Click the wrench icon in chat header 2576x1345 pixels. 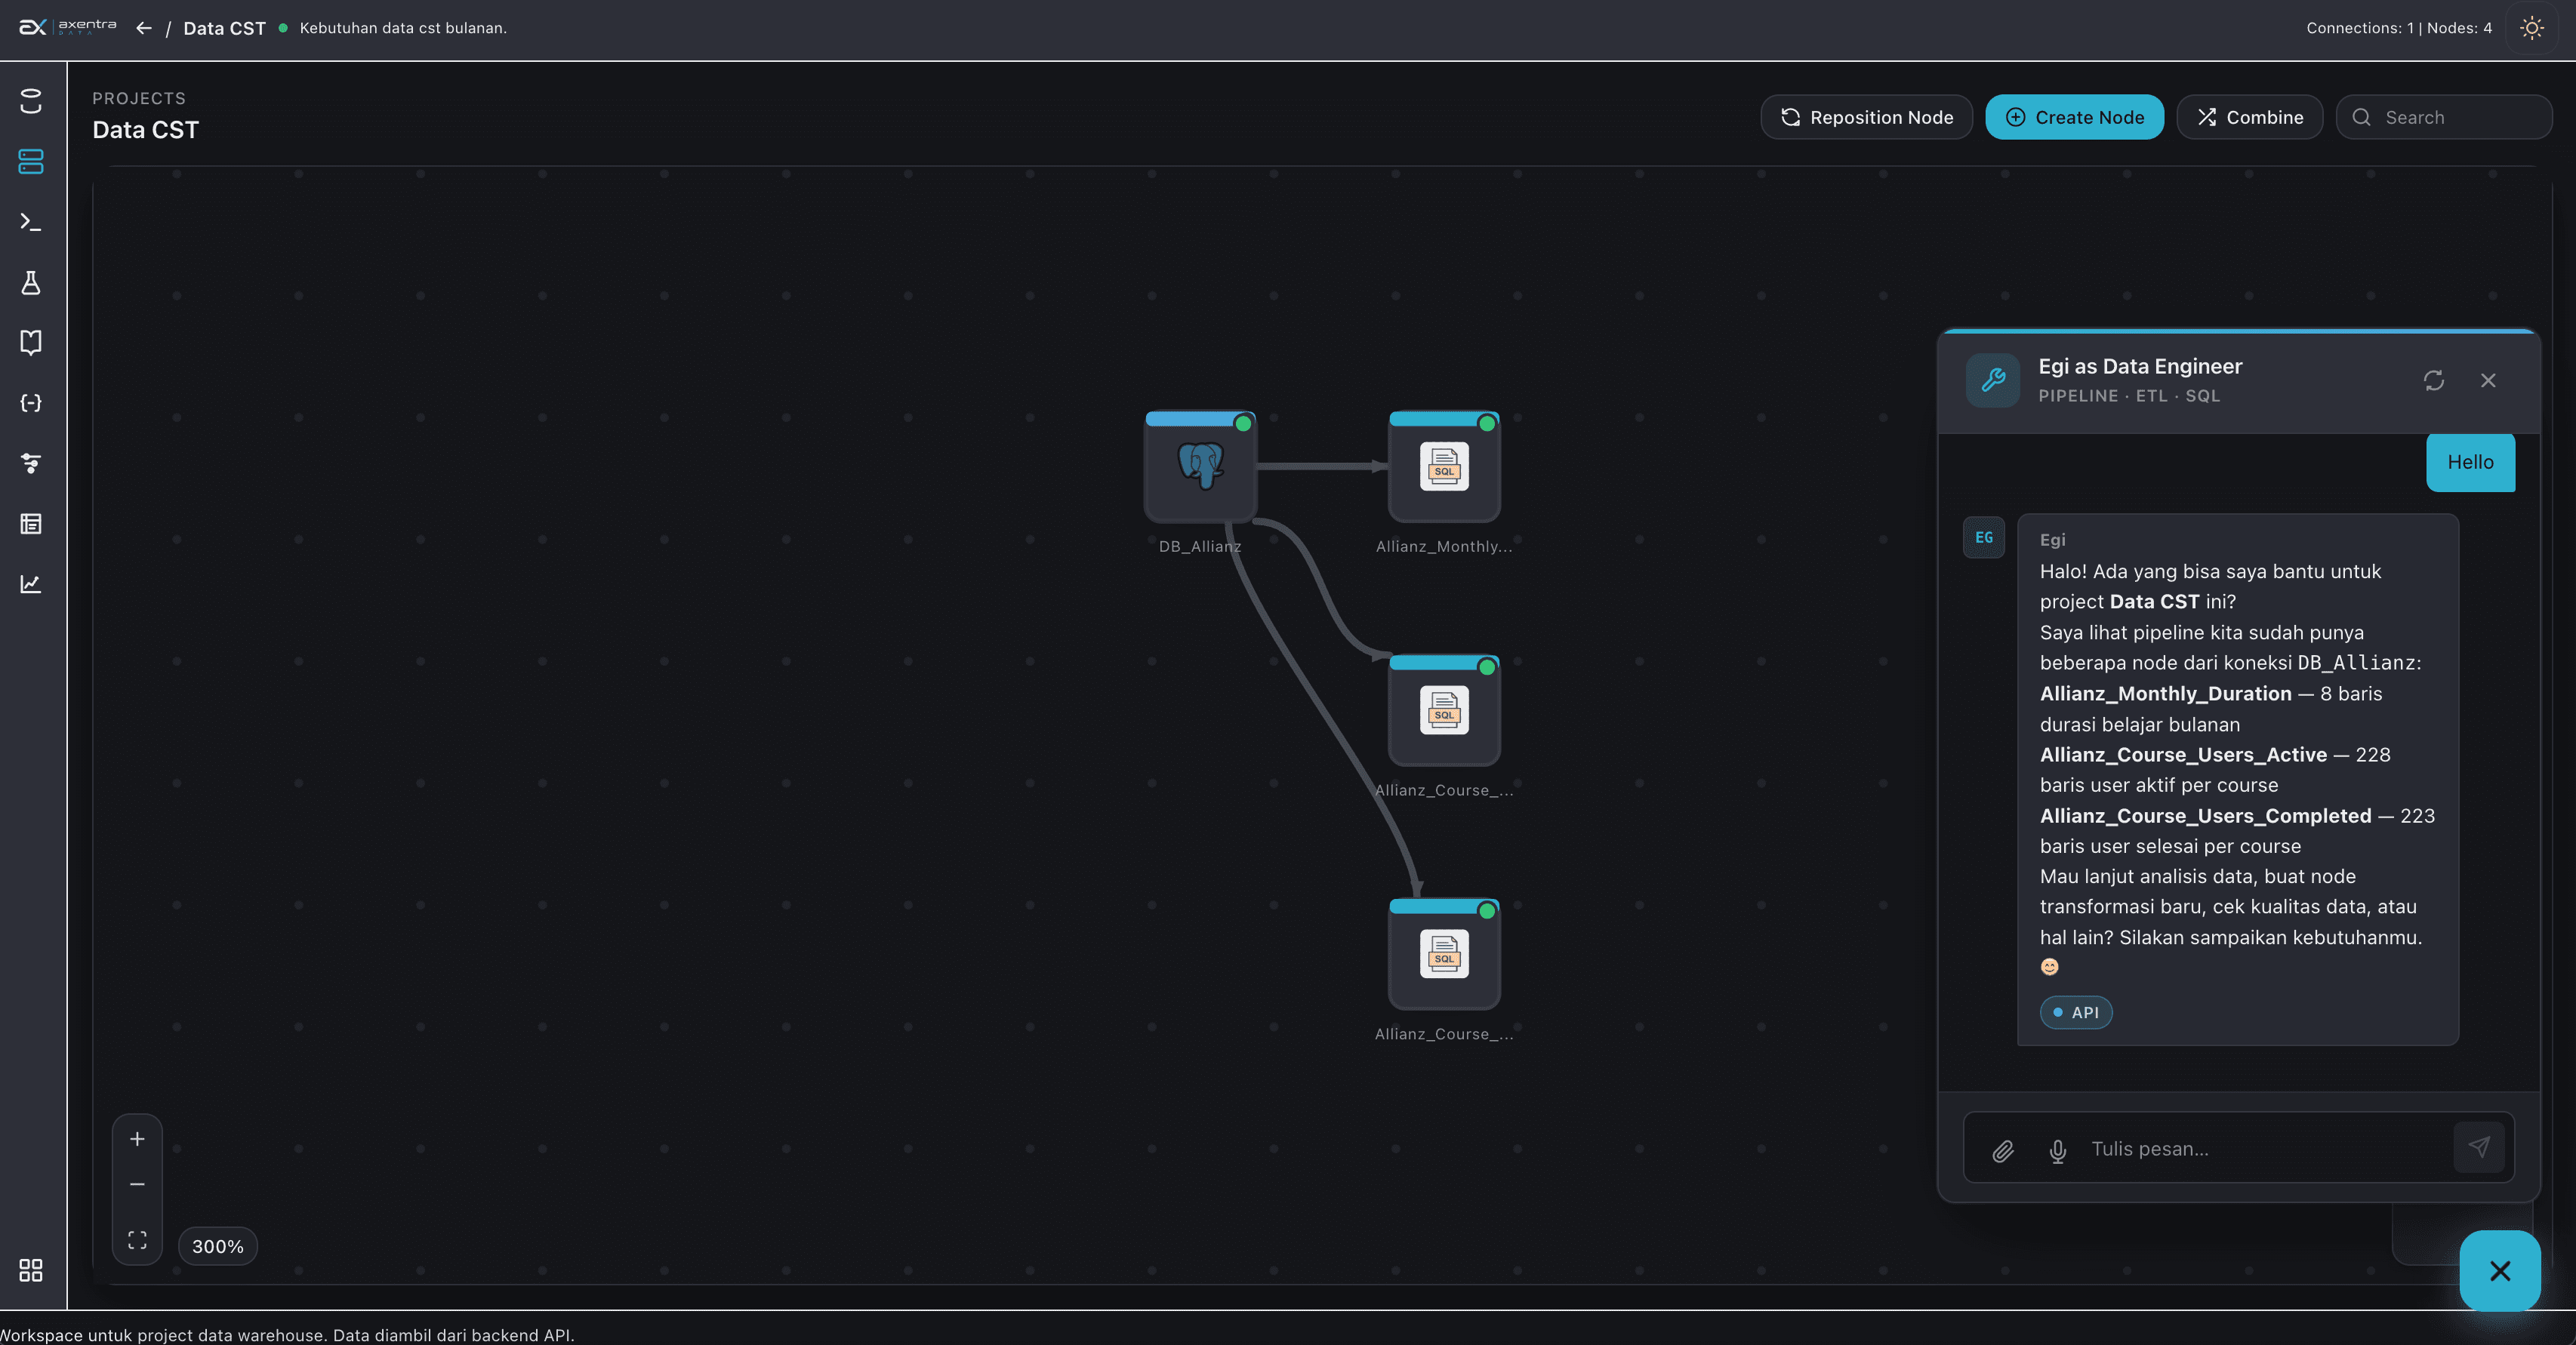1993,380
